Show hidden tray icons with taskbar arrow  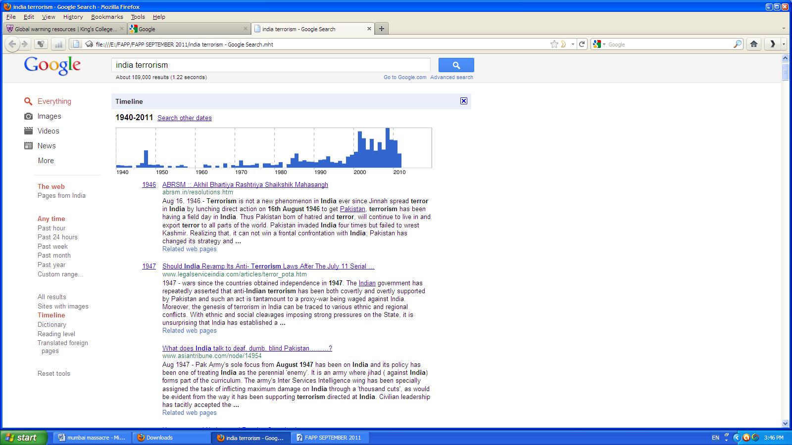point(737,438)
